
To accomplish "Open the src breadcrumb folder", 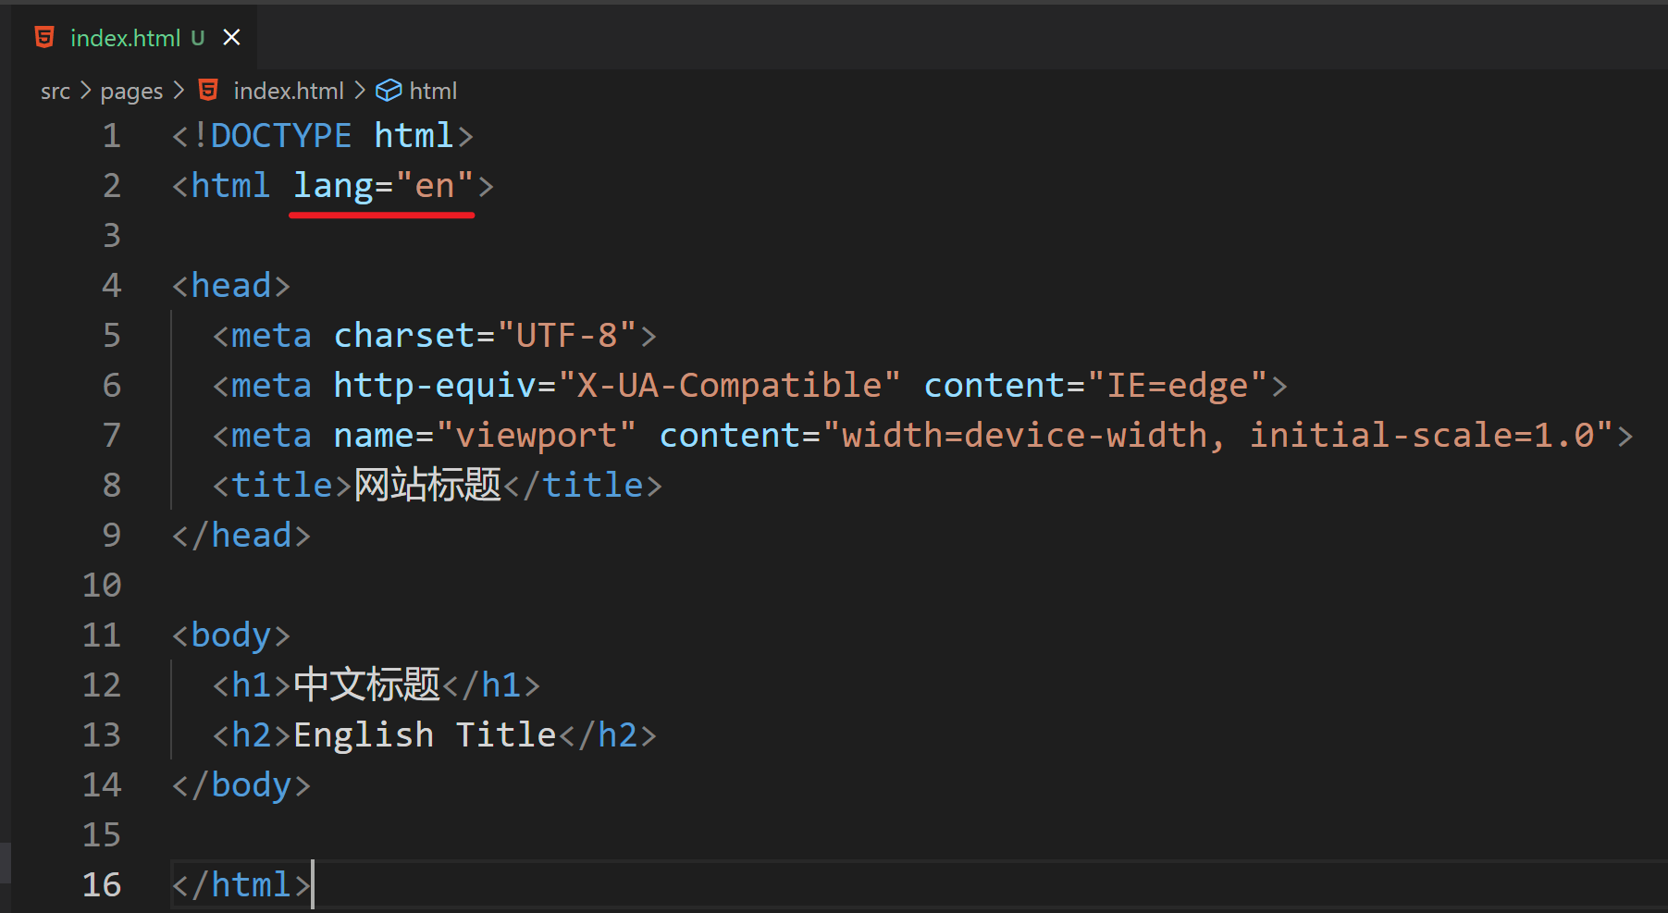I will coord(56,91).
